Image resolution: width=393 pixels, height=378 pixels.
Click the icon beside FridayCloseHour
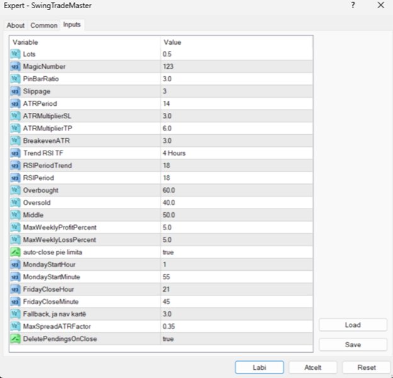(x=15, y=289)
